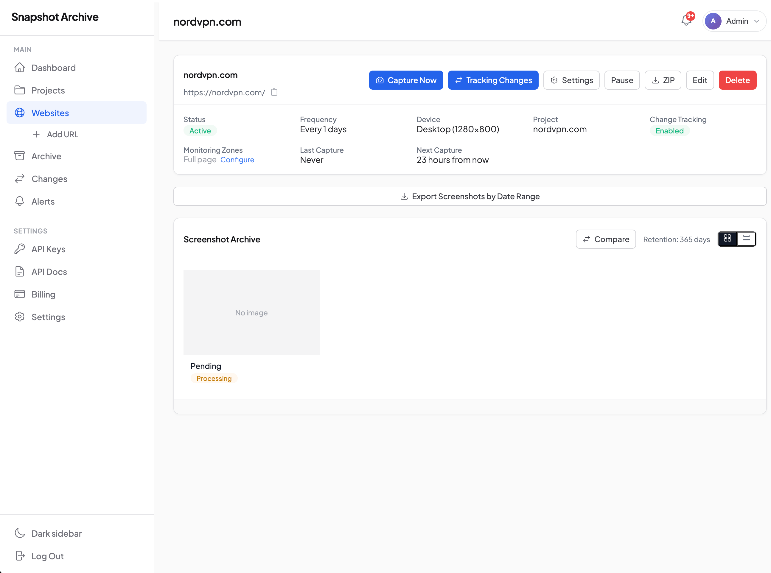The width and height of the screenshot is (771, 573).
Task: Open API Keys via the key icon
Action: pyautogui.click(x=20, y=249)
